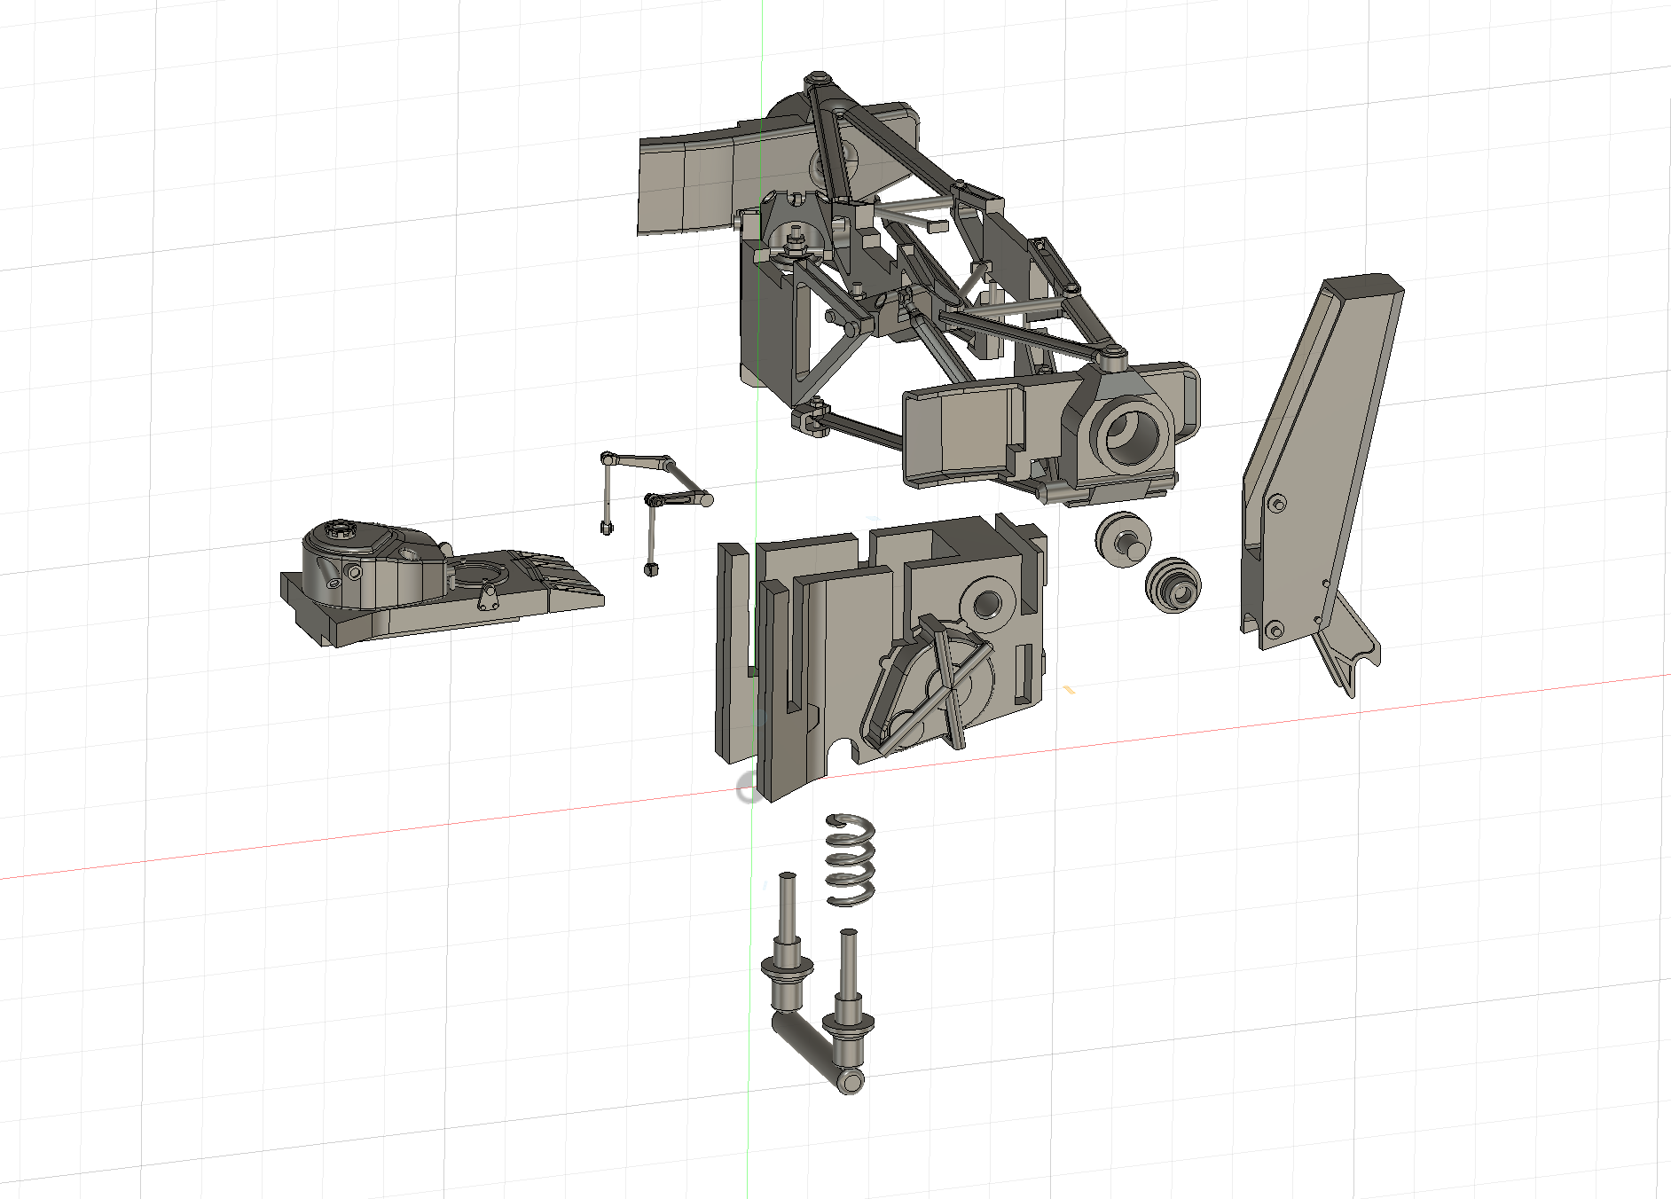Select the small orange marker near the block
This screenshot has height=1199, width=1671.
[1069, 689]
